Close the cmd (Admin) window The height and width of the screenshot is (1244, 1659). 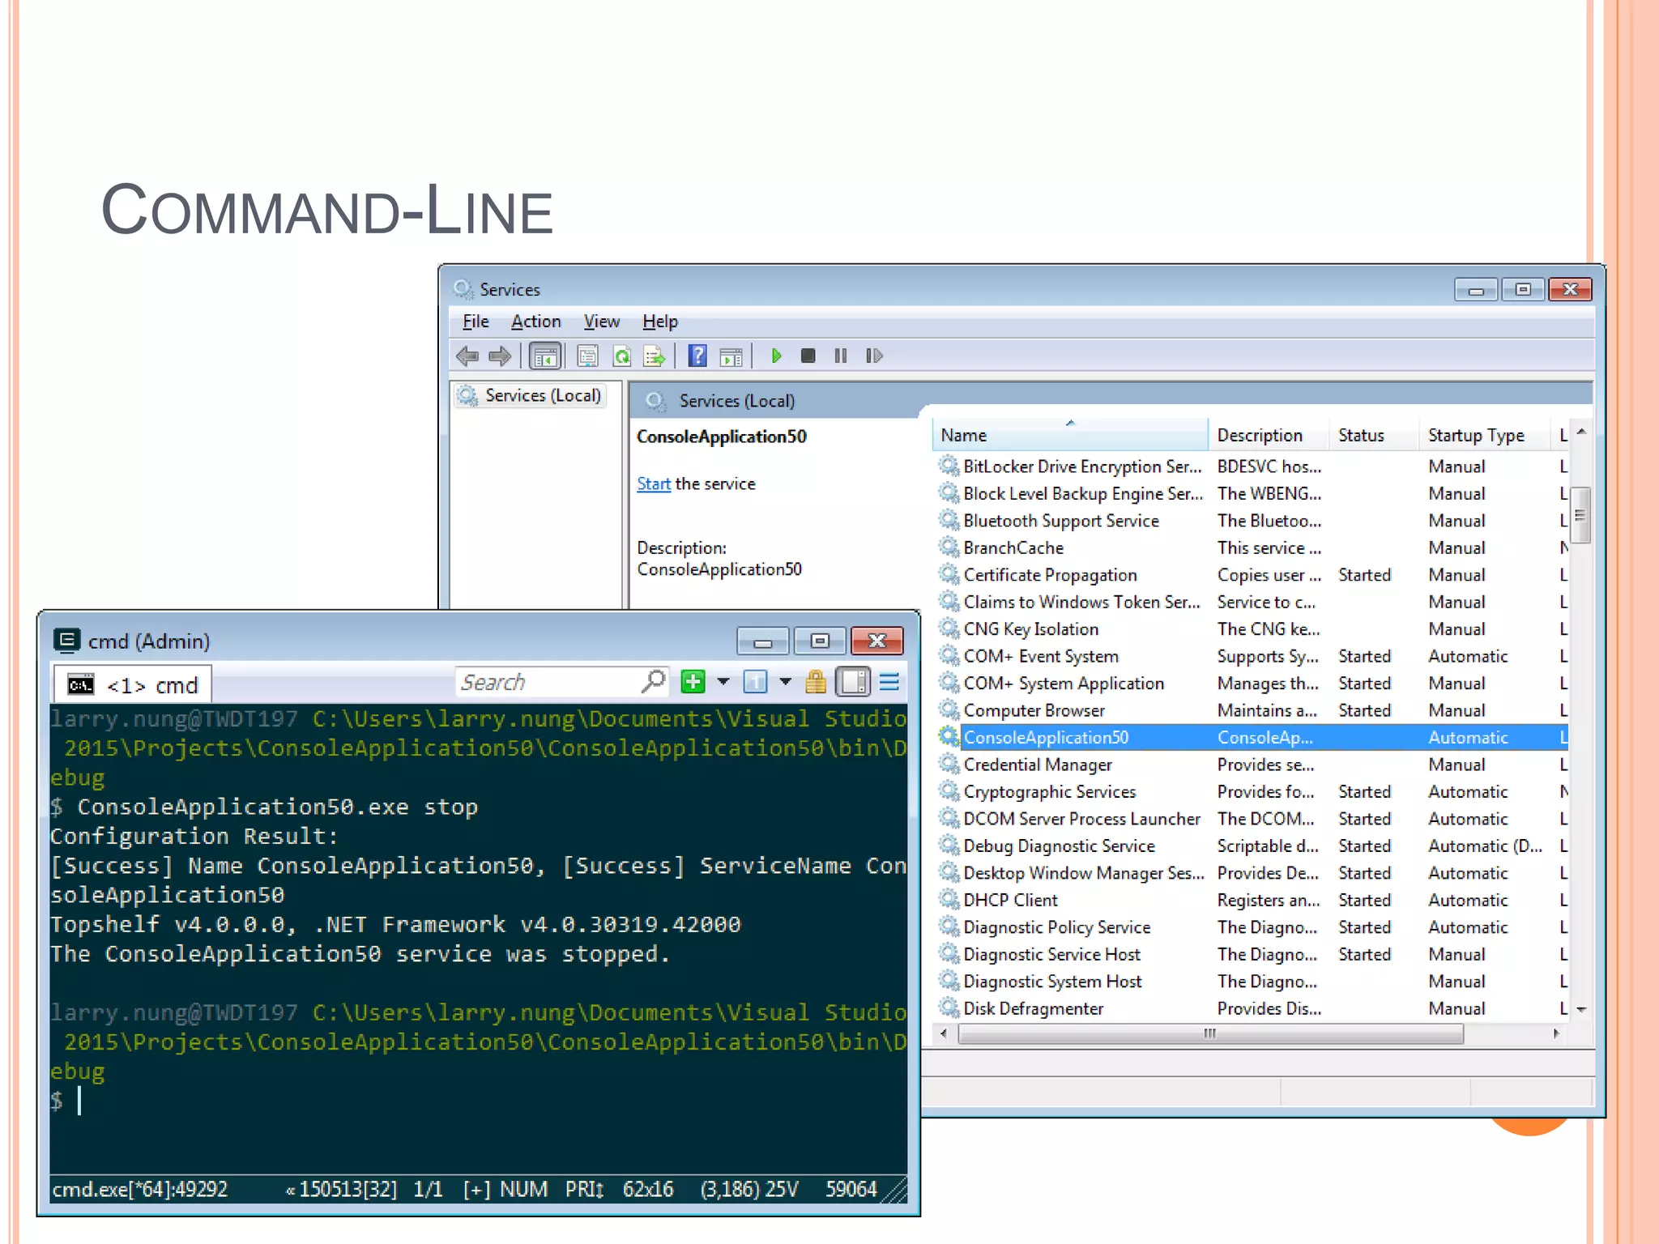tap(877, 641)
